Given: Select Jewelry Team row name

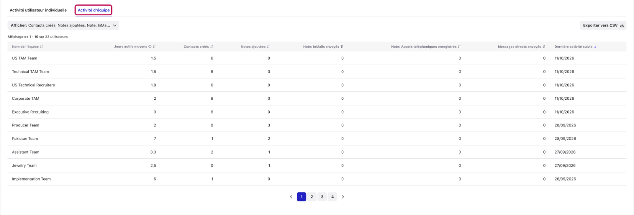Looking at the screenshot, I should pyautogui.click(x=24, y=165).
